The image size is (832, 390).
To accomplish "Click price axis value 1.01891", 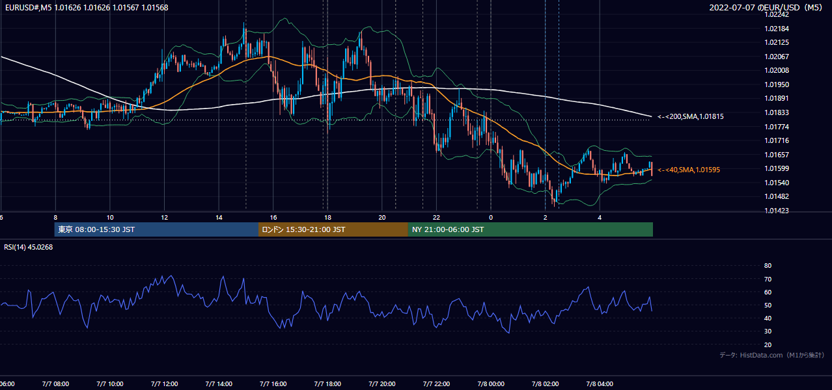I will point(777,98).
